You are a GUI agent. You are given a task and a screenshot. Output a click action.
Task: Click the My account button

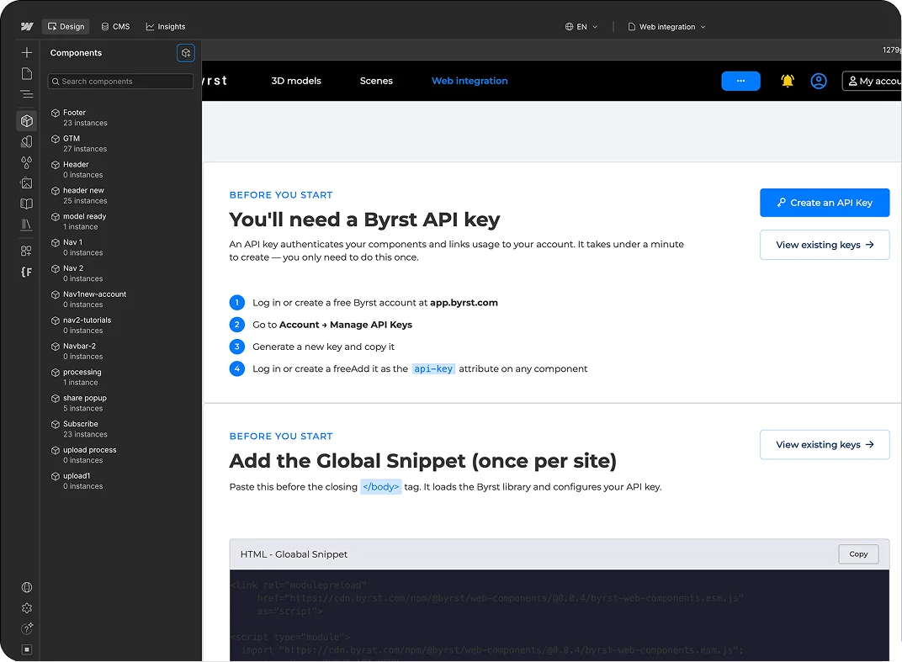click(x=872, y=81)
